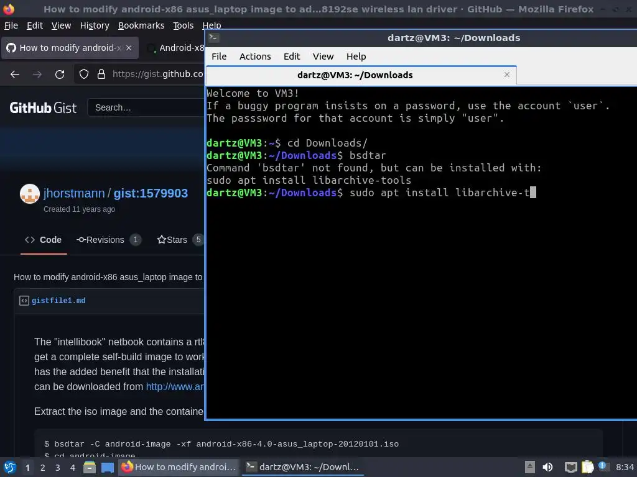Select the Code tab of the gist
Screen dimensions: 637x477
44,240
